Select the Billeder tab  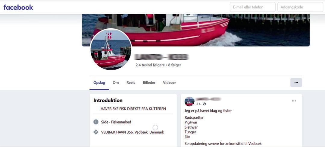[x=149, y=83]
